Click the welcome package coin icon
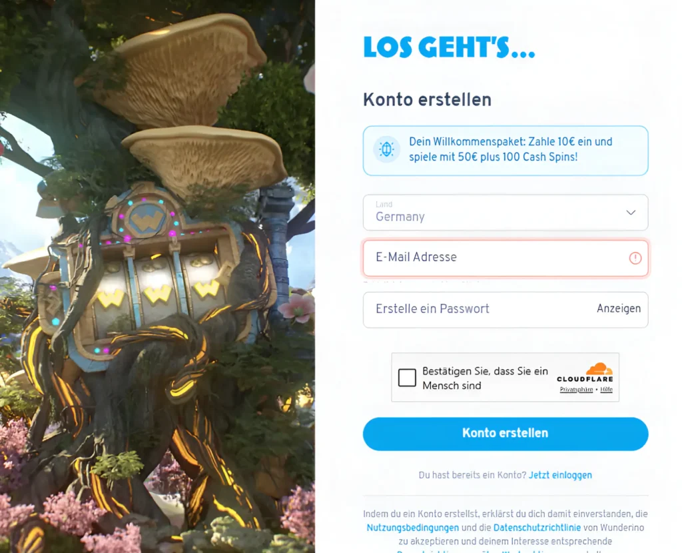This screenshot has width=682, height=553. coord(386,149)
